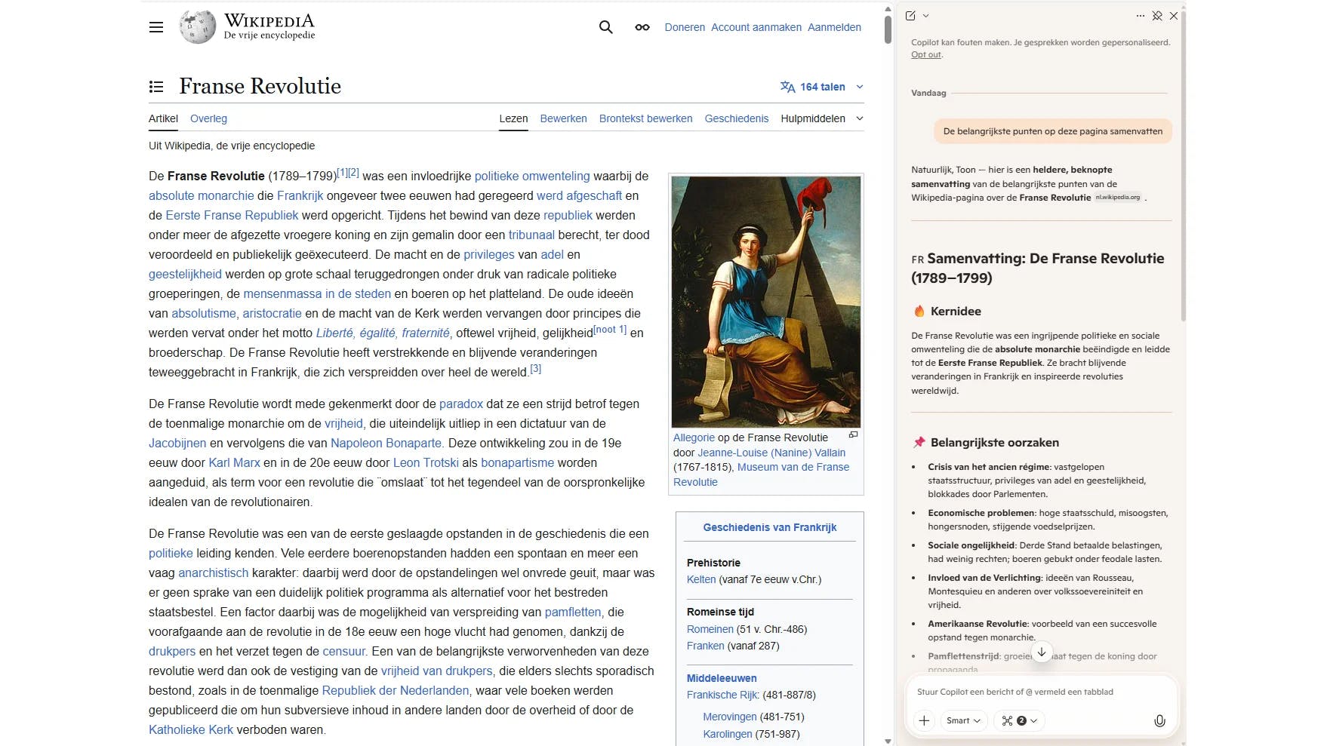Enlarge the Allegorie image via expand icon

click(x=853, y=434)
